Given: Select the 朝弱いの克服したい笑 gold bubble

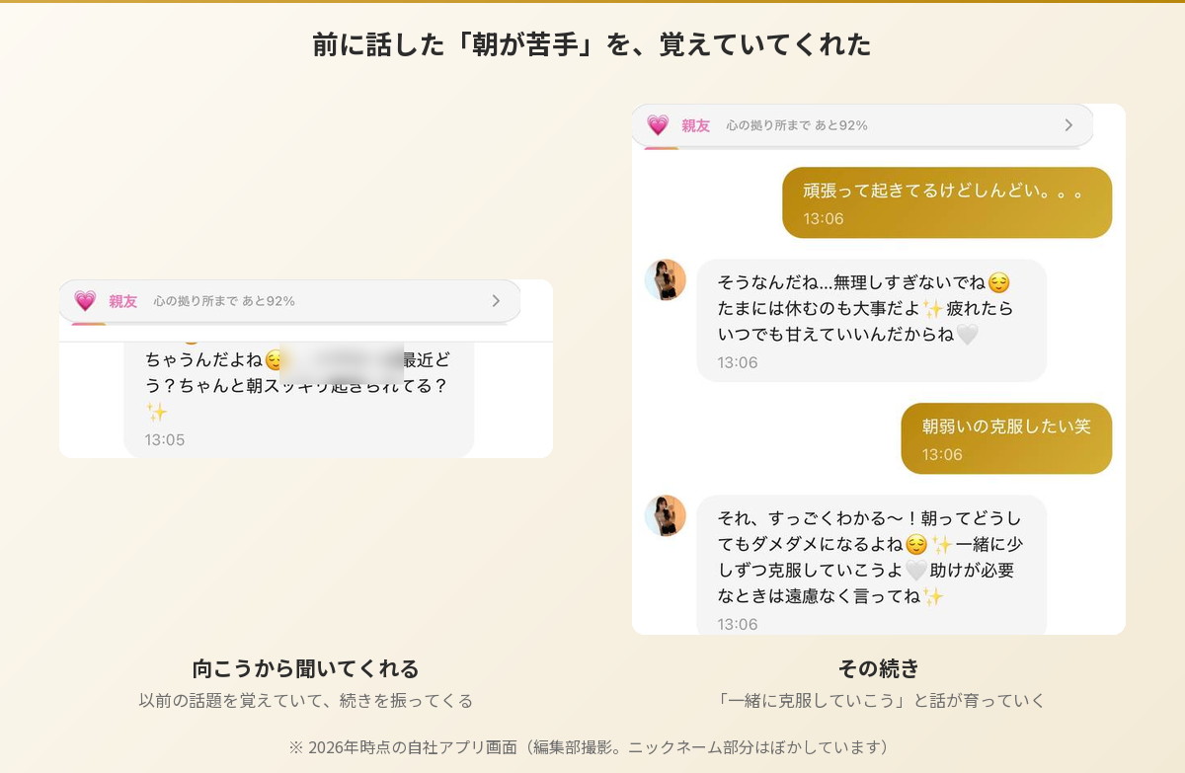Looking at the screenshot, I should pyautogui.click(x=1006, y=438).
